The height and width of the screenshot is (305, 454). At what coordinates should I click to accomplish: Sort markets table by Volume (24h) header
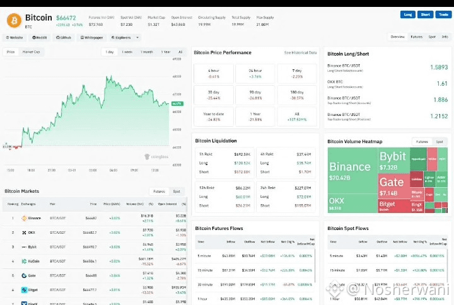coord(135,204)
